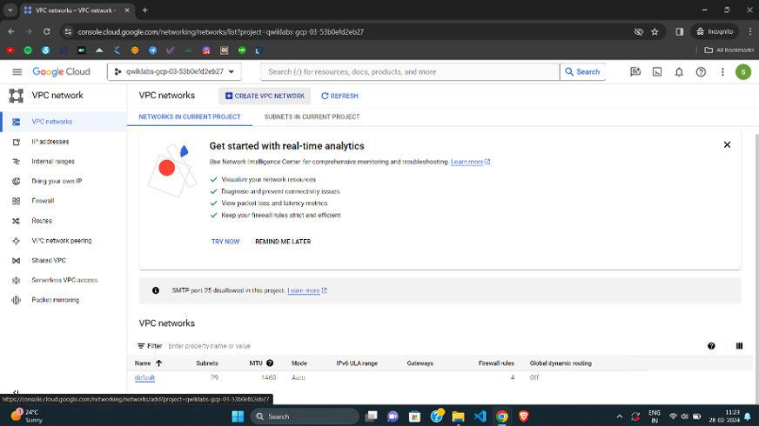Click the address bar URL

(x=221, y=32)
